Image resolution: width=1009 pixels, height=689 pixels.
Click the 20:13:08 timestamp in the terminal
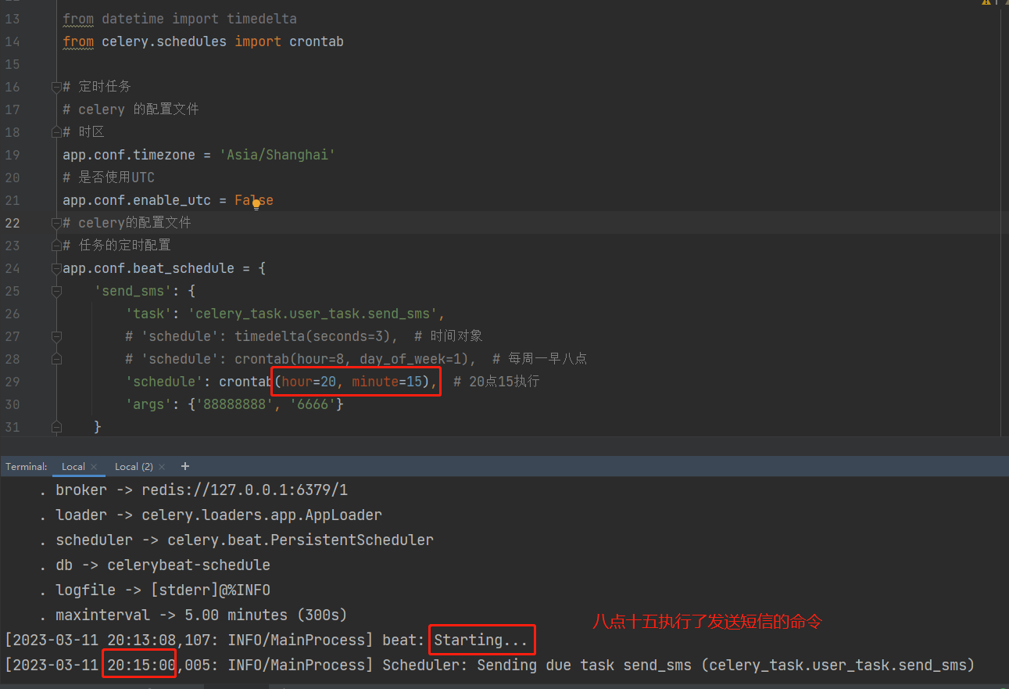141,641
